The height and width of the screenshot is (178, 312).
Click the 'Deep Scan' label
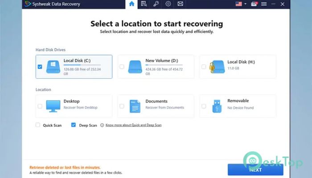pyautogui.click(x=88, y=125)
